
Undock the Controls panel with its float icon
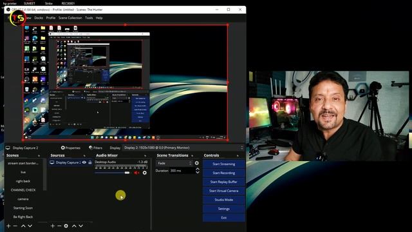tap(238, 156)
